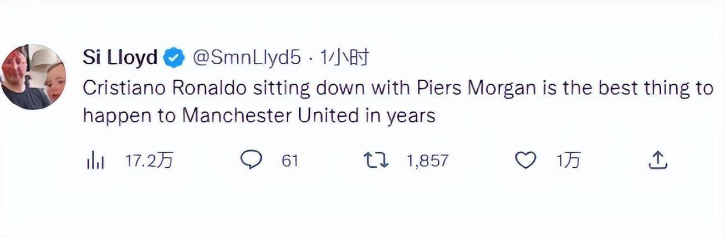Image resolution: width=725 pixels, height=237 pixels.
Task: View analytics via bar chart icon
Action: pos(95,161)
